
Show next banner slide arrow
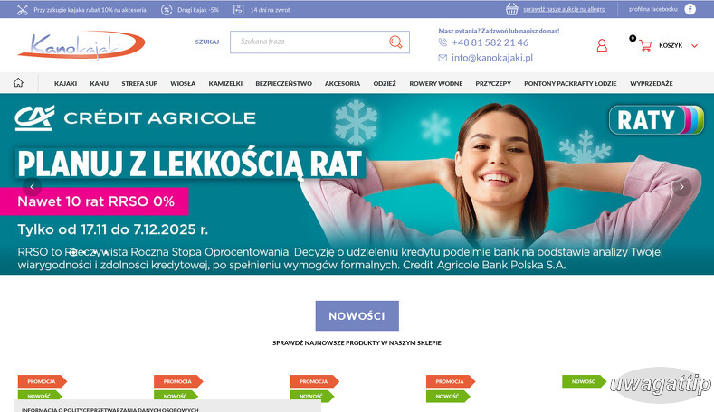681,187
